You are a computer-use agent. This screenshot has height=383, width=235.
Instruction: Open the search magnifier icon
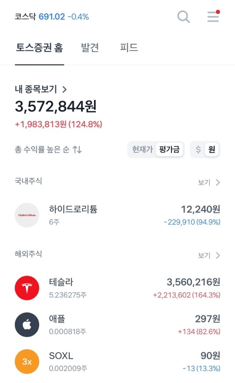click(183, 16)
